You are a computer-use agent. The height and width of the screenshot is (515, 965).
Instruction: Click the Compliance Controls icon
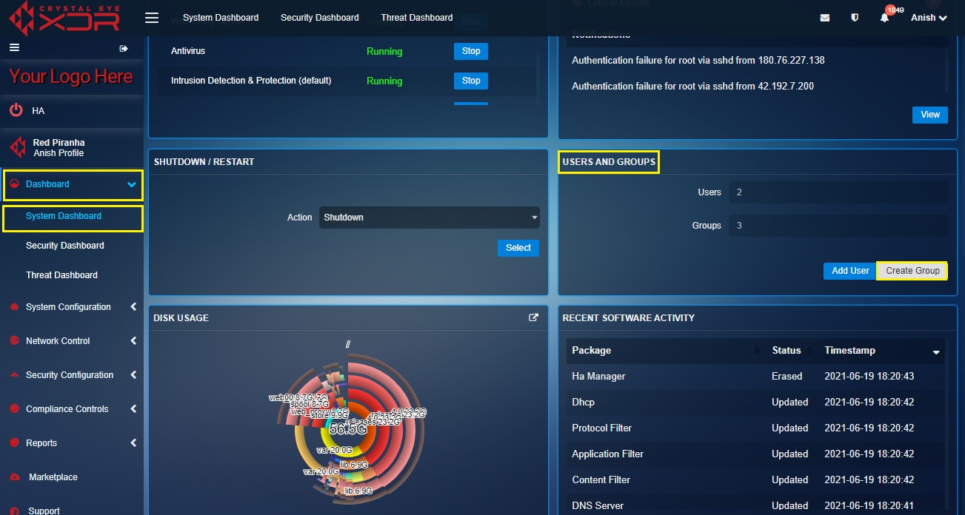pos(14,409)
